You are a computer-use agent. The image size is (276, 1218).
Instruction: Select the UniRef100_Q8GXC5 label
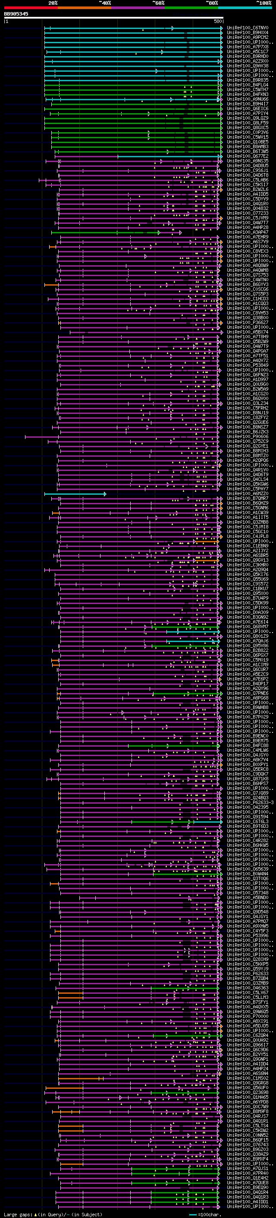(248, 127)
